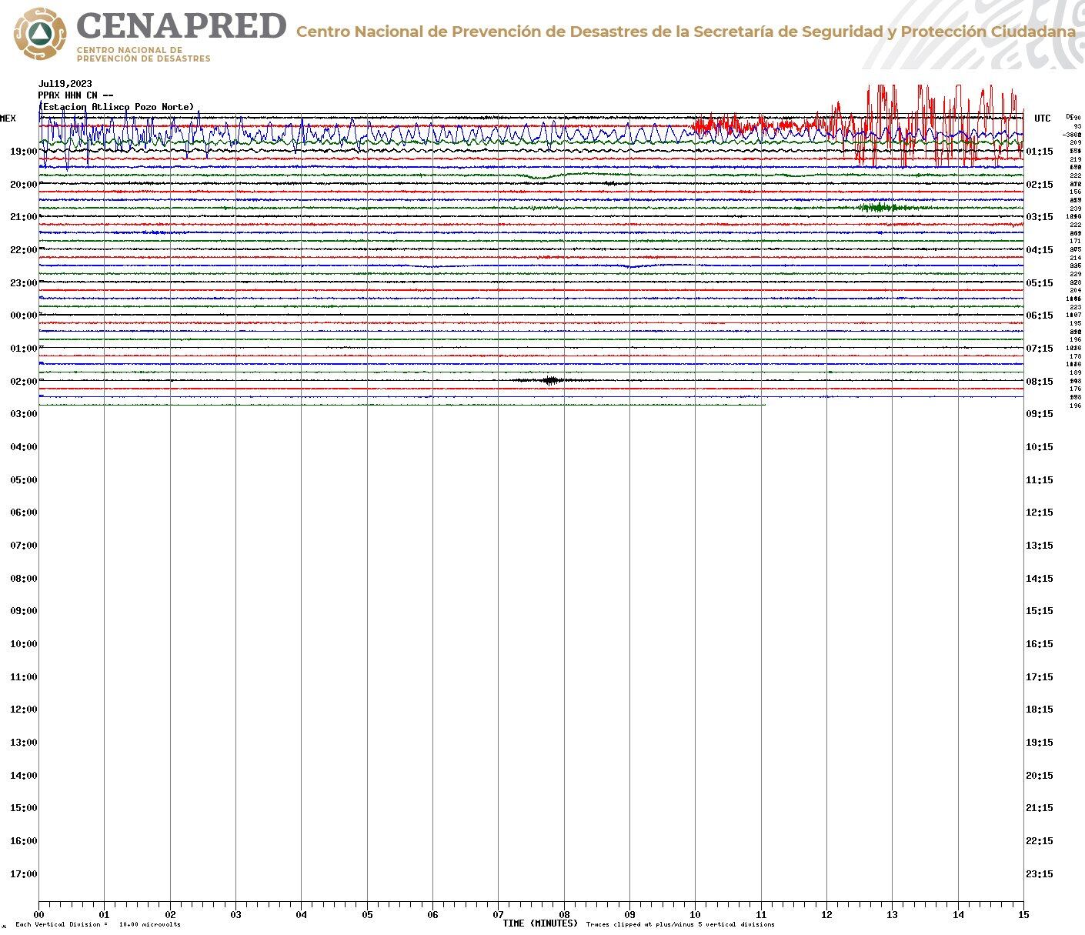
Task: Click the Each Vertical Division footer note
Action: click(98, 924)
